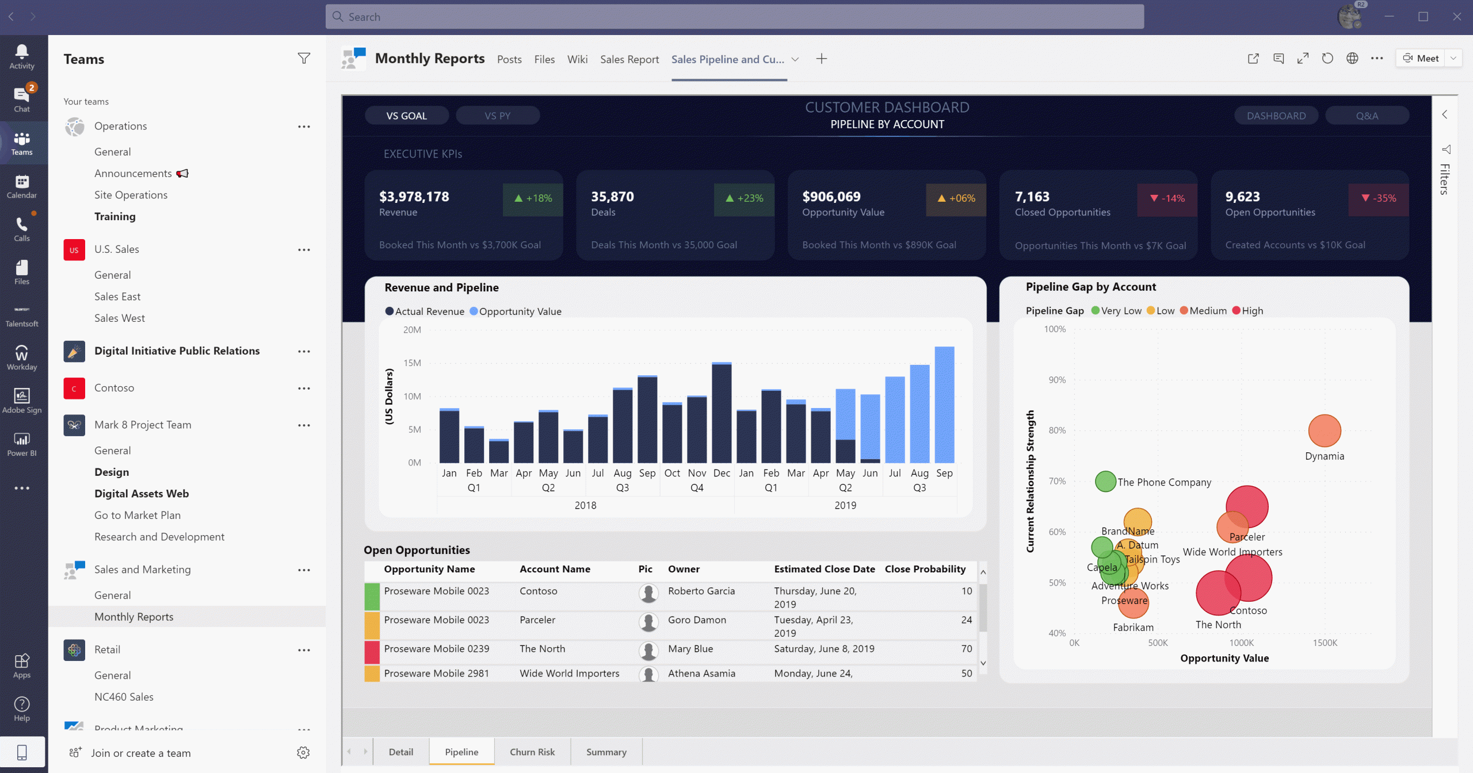Open the Meet button dropdown arrow
This screenshot has height=773, width=1473.
pyautogui.click(x=1453, y=58)
